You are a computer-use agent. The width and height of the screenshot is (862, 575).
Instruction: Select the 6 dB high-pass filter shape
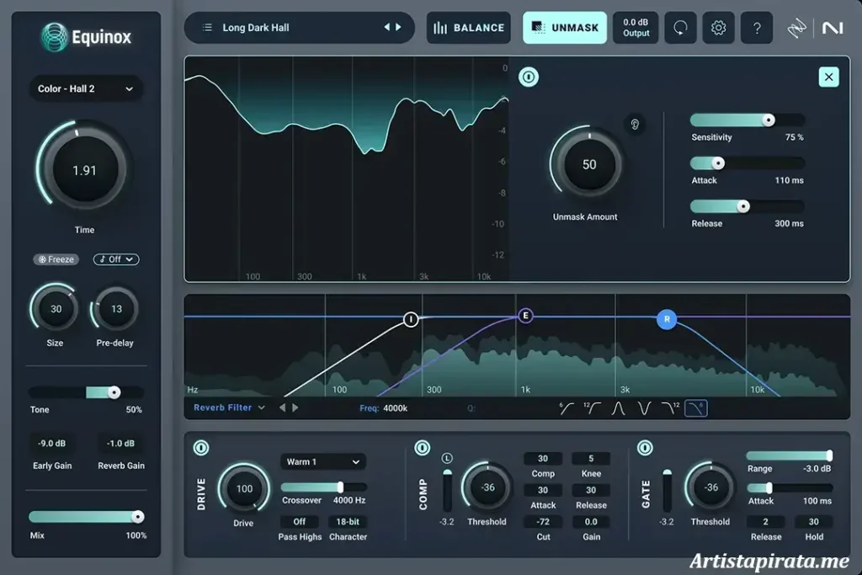[x=566, y=408]
